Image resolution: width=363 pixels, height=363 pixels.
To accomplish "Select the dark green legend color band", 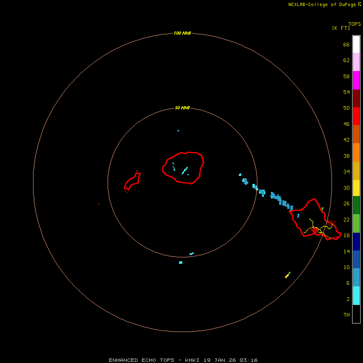I will click(x=356, y=205).
